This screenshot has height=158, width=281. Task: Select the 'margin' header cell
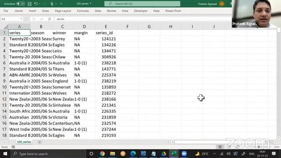point(84,33)
